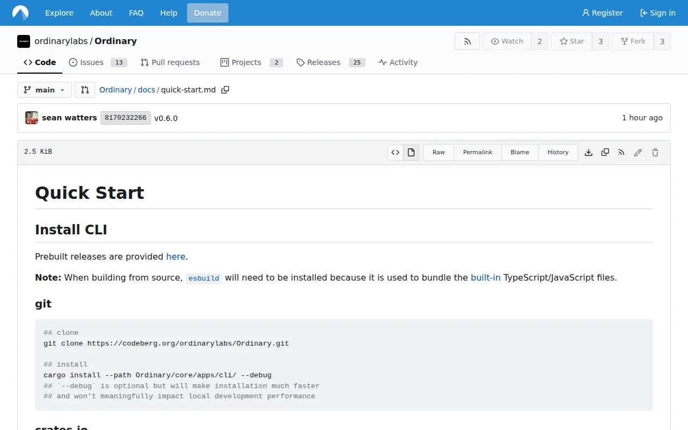688x430 pixels.
Task: Go to Ordinary root in breadcrumb
Action: click(x=116, y=90)
